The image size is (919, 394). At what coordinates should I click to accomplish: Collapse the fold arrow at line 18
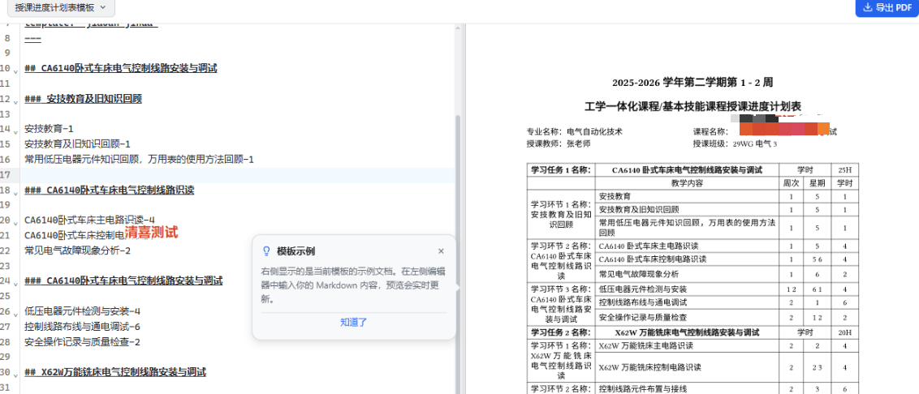15,193
